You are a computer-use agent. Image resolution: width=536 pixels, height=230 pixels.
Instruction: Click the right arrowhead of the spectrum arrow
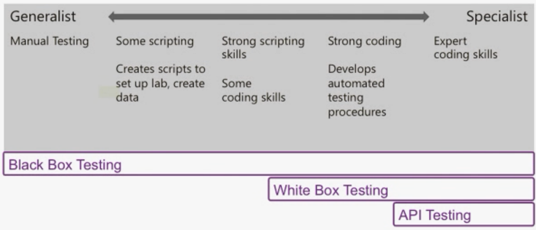pos(425,17)
